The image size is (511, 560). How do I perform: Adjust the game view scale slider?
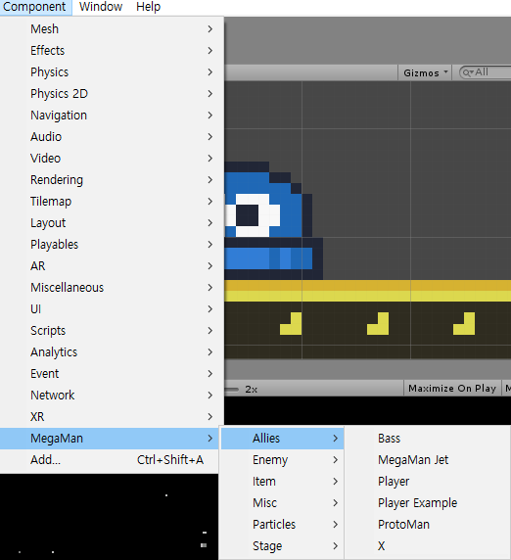tap(231, 390)
